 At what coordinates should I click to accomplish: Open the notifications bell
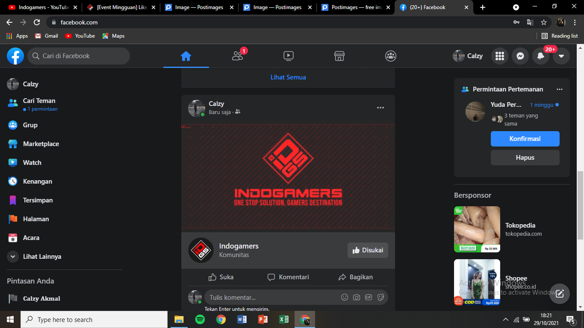click(x=541, y=56)
